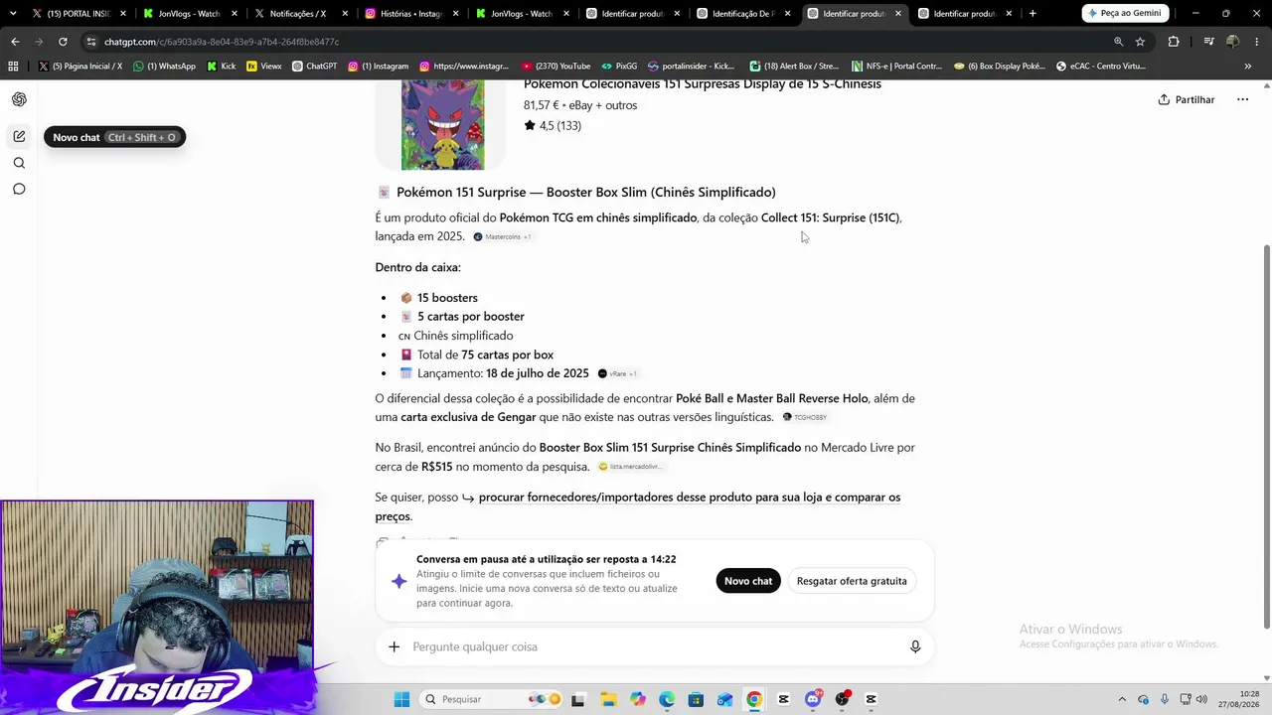
Task: Activate the microphone dictation icon
Action: coord(915,646)
